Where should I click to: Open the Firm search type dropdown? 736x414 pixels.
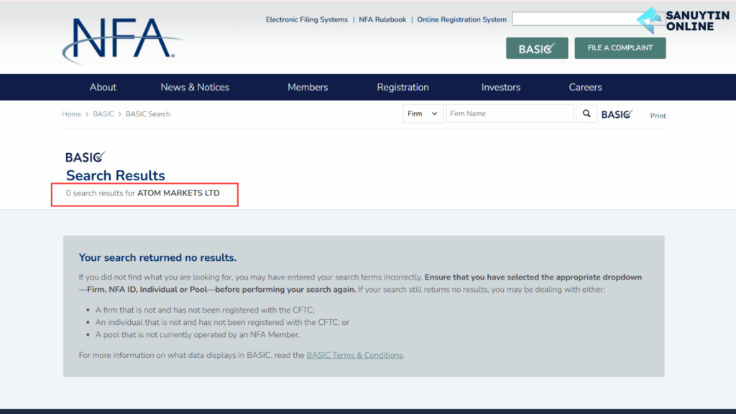(423, 114)
